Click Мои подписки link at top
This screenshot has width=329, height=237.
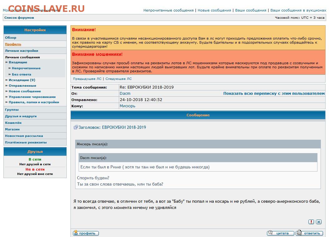coord(16,10)
